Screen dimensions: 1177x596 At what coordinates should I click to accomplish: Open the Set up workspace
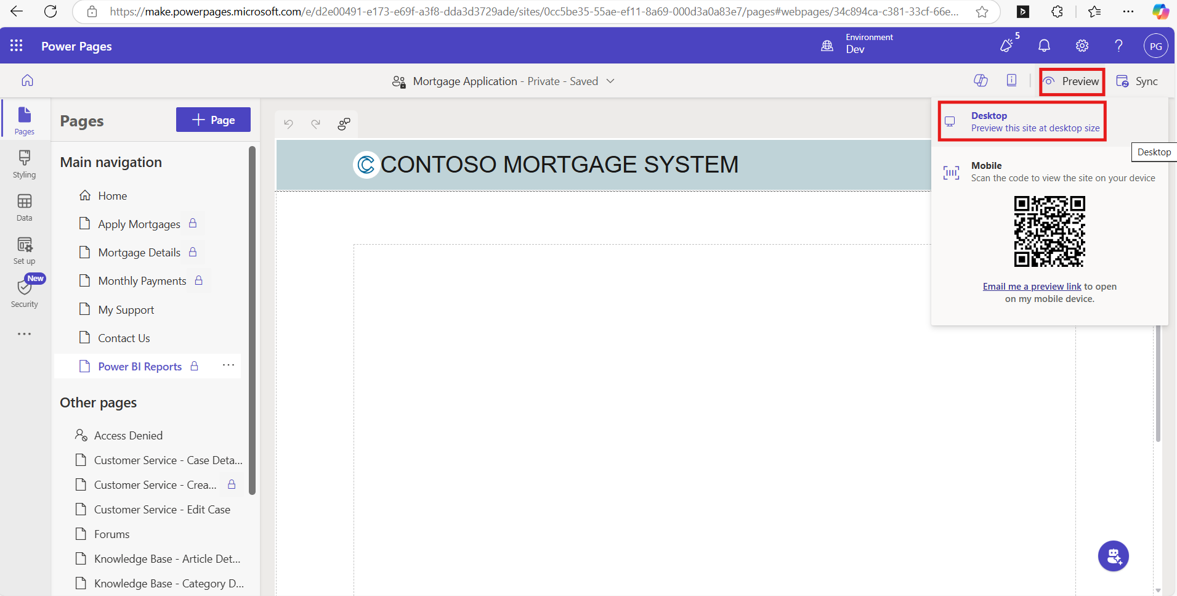25,251
